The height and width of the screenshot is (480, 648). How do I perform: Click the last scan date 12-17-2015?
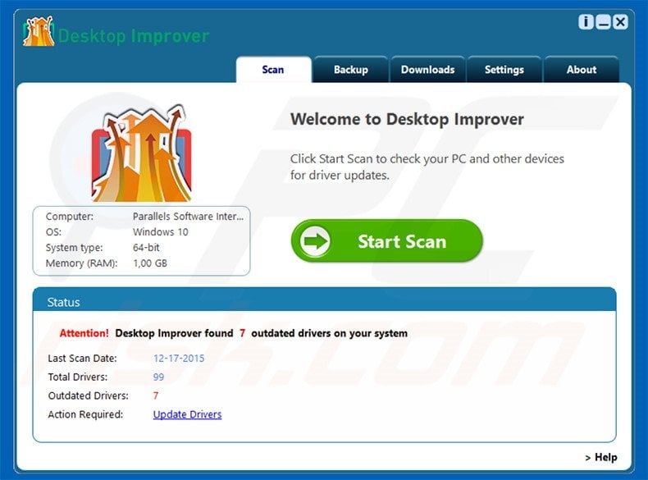click(179, 358)
